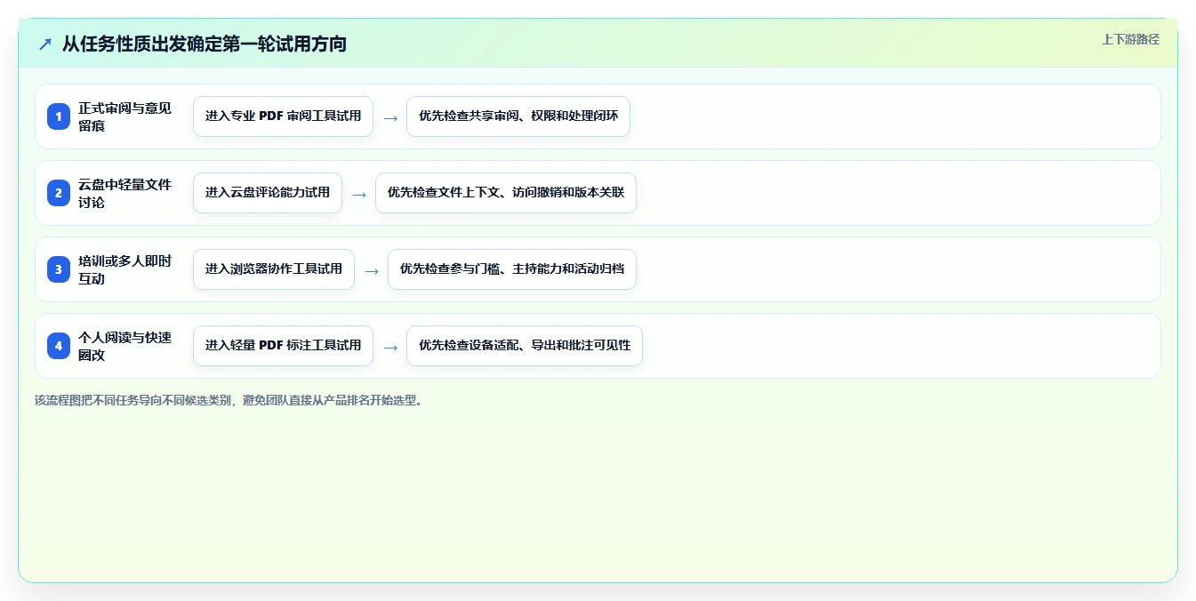
Task: Select the 进入专业 PDF 审阅工具试用 box
Action: 283,116
